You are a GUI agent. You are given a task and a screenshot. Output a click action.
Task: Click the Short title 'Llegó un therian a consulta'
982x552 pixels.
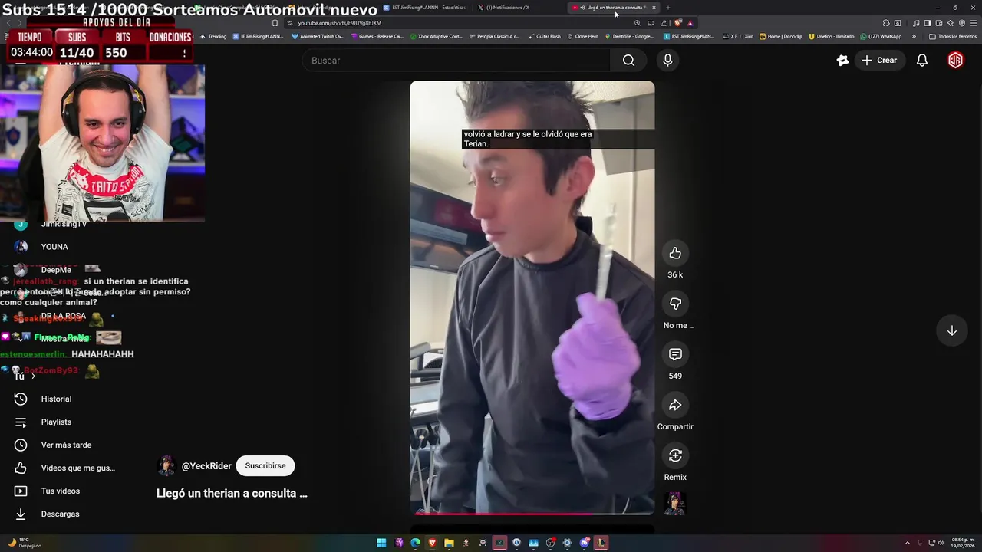pos(232,493)
